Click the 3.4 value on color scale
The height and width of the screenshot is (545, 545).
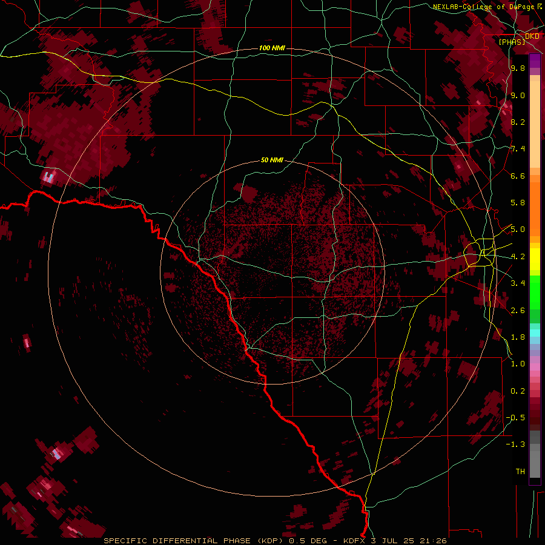pyautogui.click(x=518, y=283)
